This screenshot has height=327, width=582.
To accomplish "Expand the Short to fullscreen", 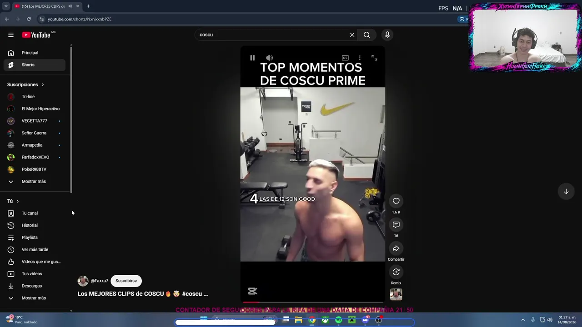I will (374, 58).
